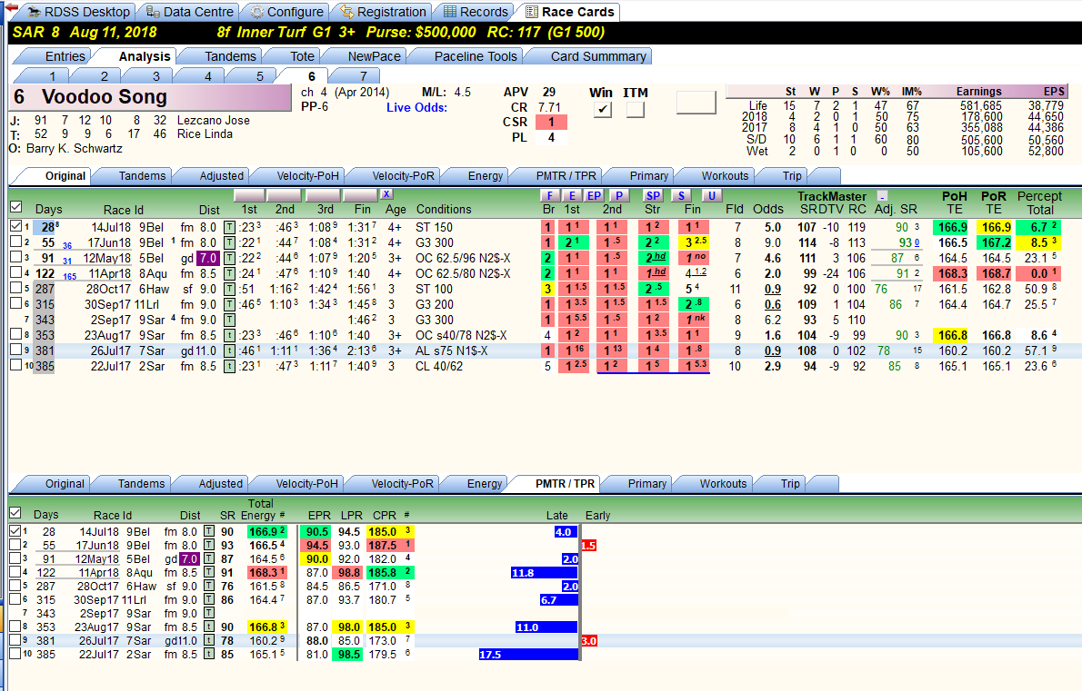This screenshot has width=1082, height=691.
Task: Click the blank button above the 1st column
Action: tap(249, 195)
